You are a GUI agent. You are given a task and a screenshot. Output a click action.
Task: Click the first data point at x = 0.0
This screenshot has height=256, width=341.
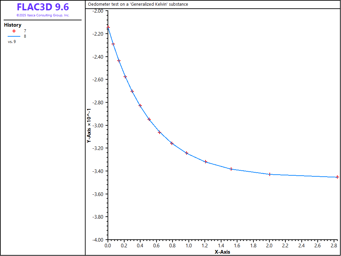pyautogui.click(x=108, y=27)
